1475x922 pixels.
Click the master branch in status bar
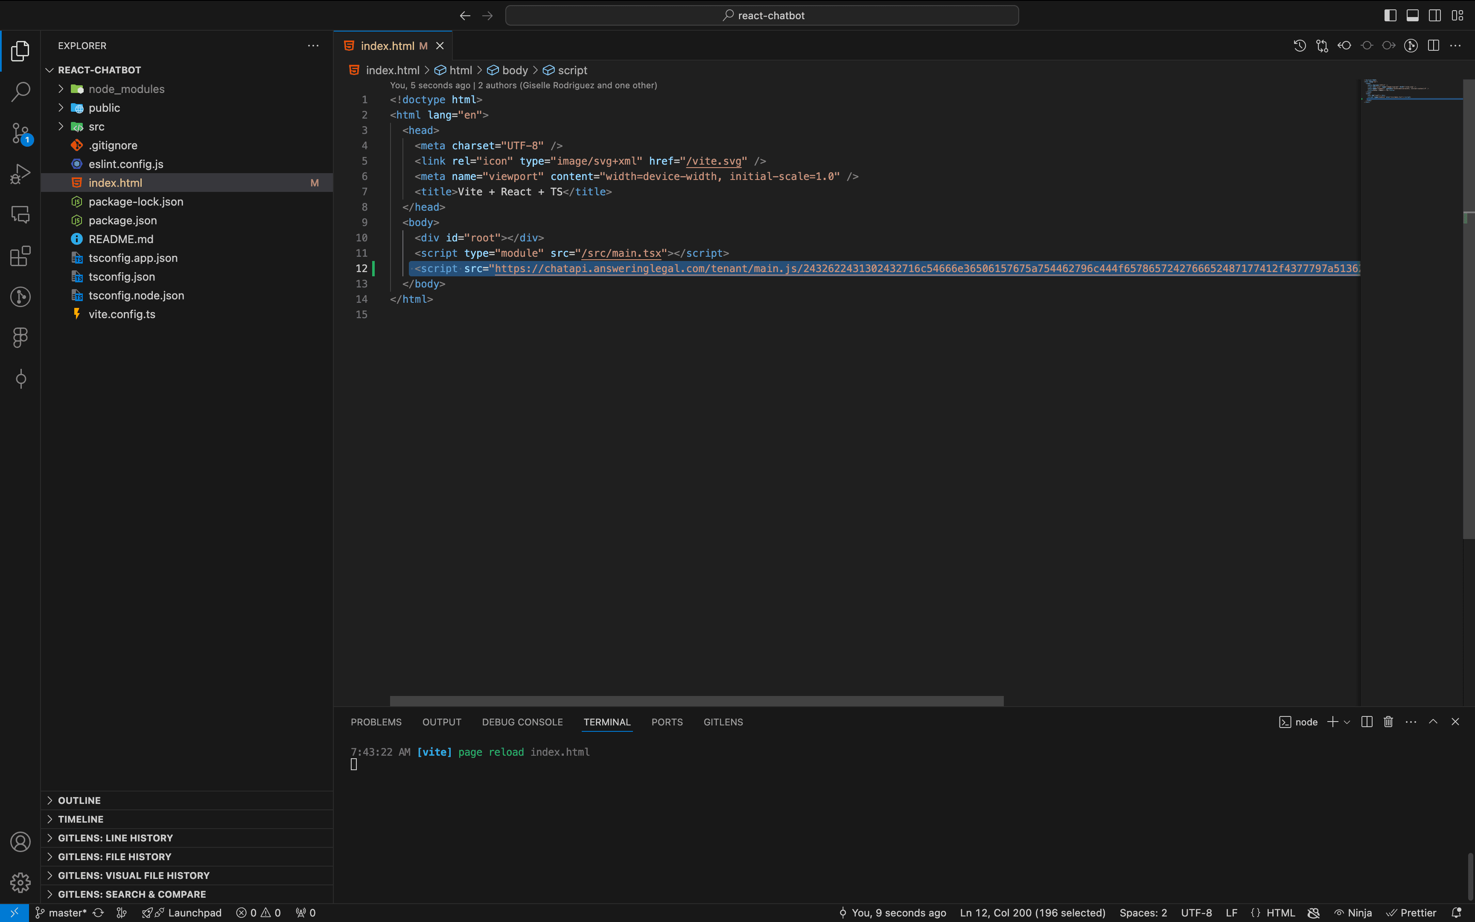click(61, 913)
